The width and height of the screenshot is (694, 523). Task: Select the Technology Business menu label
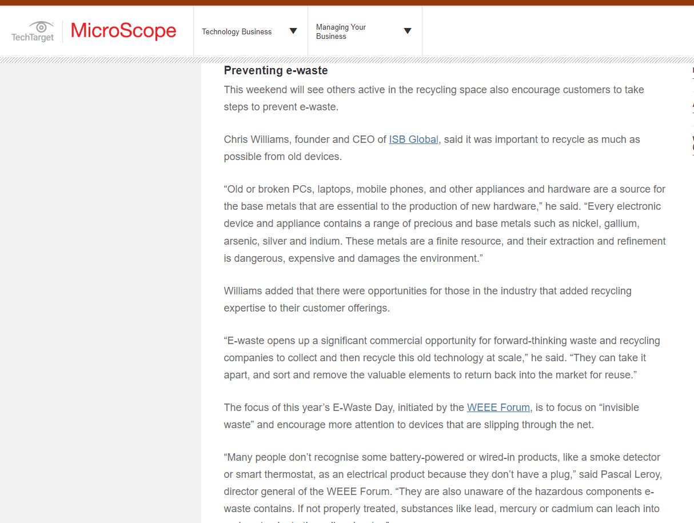237,32
